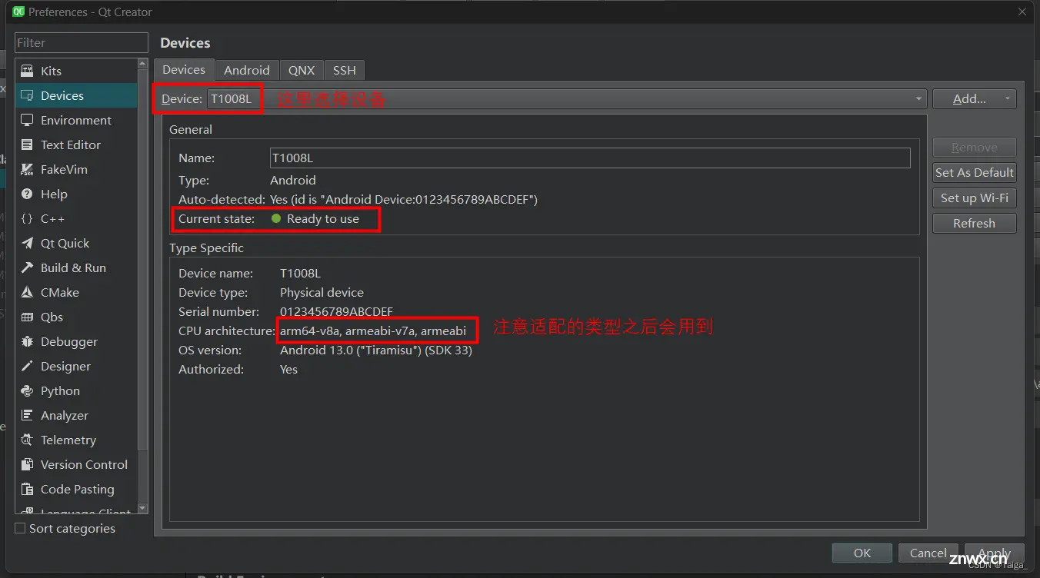Viewport: 1040px width, 578px height.
Task: Click the Physical device type text
Action: (322, 293)
